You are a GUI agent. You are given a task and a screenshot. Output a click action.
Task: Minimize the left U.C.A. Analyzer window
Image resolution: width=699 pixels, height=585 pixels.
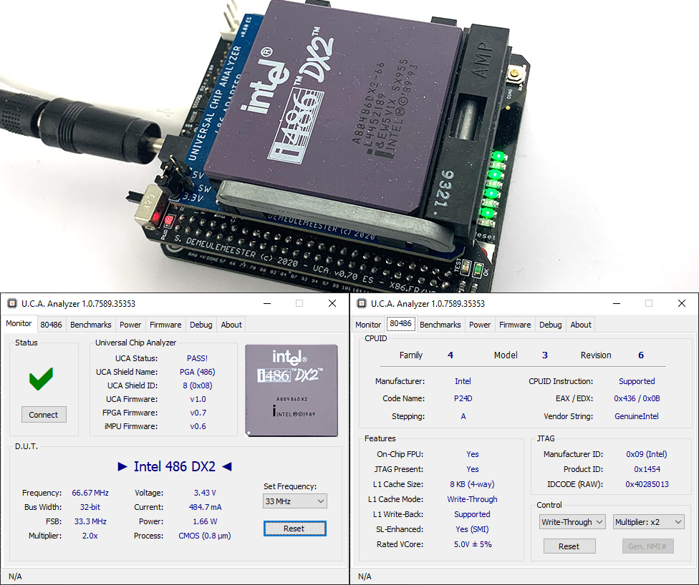267,304
